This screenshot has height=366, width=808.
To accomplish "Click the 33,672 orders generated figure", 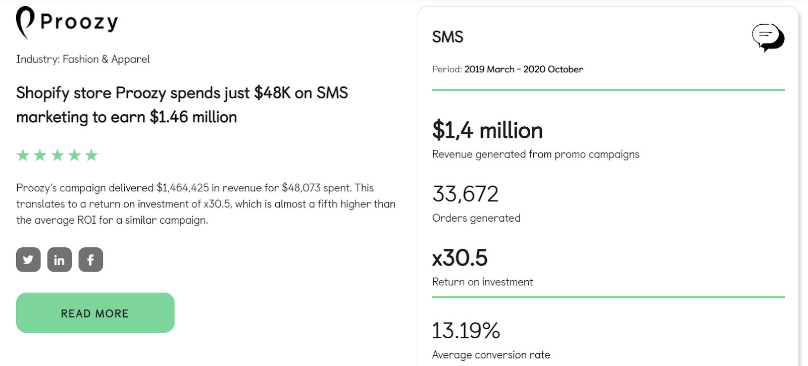I will 465,194.
